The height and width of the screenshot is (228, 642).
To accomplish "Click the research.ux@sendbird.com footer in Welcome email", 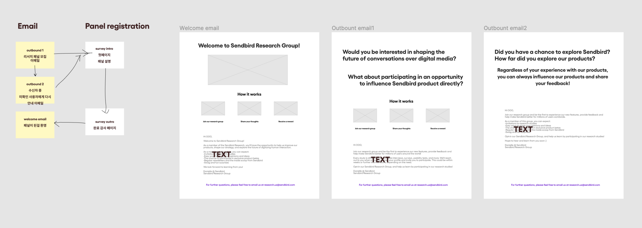I will pyautogui.click(x=250, y=185).
